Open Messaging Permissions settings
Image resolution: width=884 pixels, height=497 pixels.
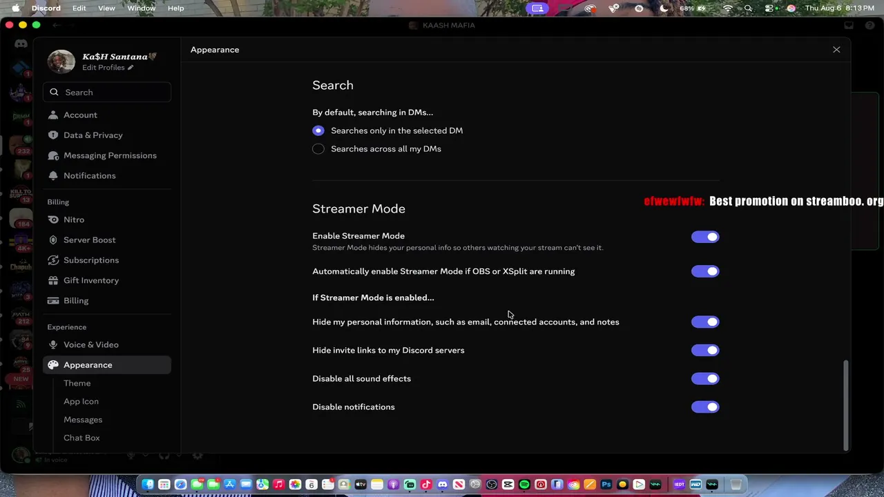[x=107, y=155]
